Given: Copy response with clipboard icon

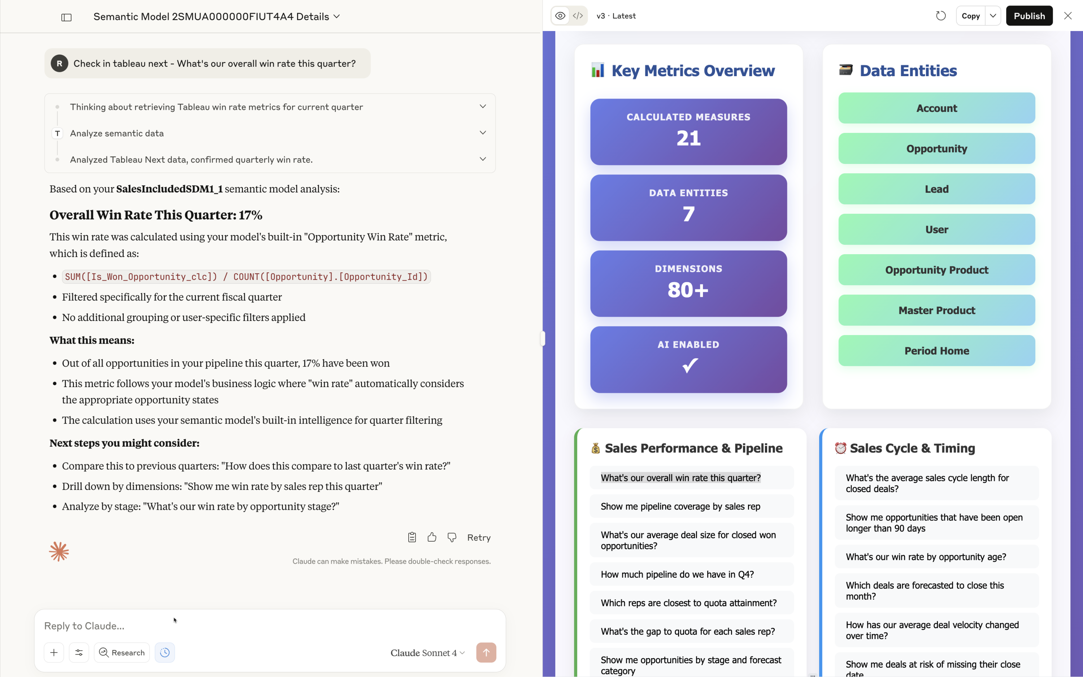Looking at the screenshot, I should (x=412, y=537).
